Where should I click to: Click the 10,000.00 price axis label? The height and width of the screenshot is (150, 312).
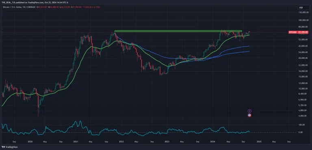tap(303, 89)
